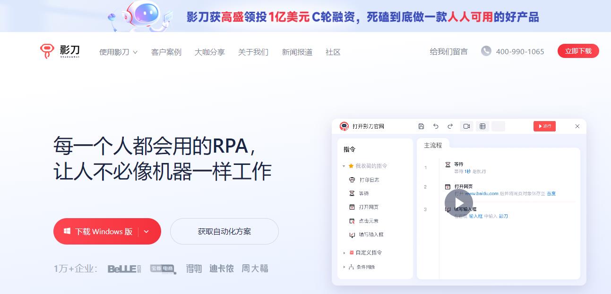Click the 指令 panel heading
Viewport: 611px width, 294px height.
coord(349,149)
